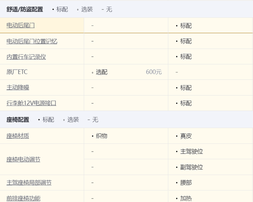Open the 前排座椅功能 link
The image size is (253, 202).
23,198
